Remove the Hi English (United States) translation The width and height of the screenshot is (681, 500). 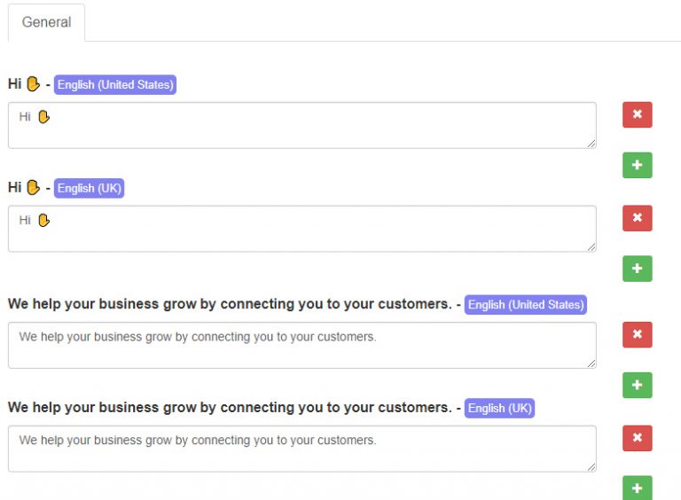point(638,114)
